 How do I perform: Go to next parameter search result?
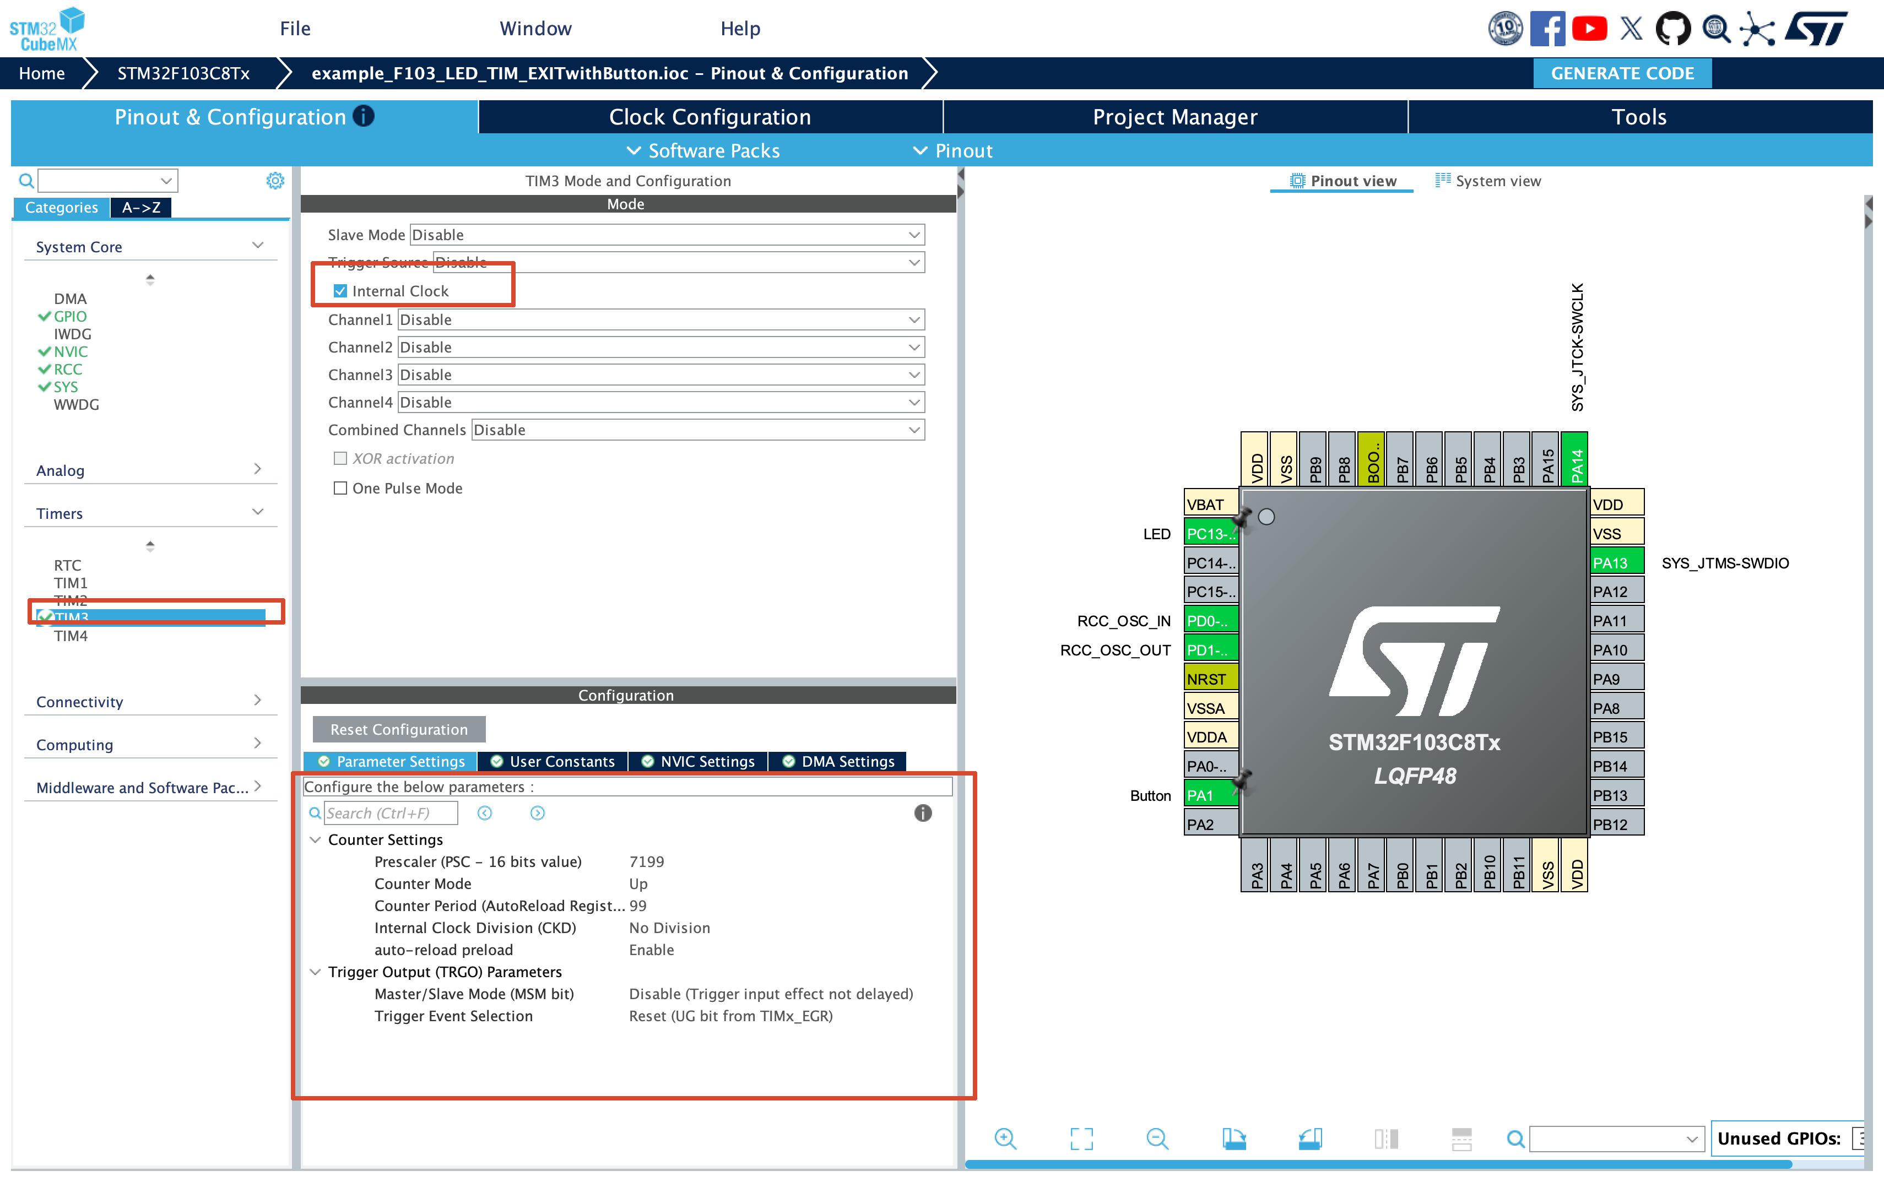coord(537,813)
